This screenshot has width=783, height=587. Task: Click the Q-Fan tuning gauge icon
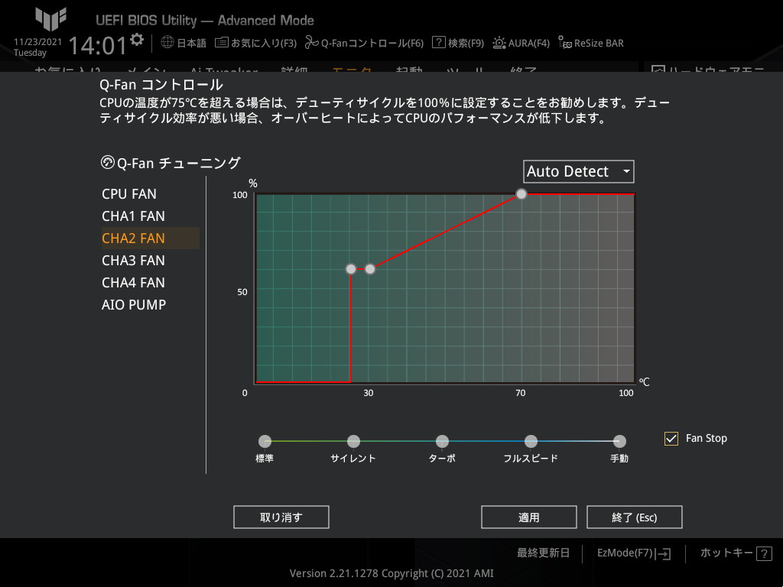(107, 162)
